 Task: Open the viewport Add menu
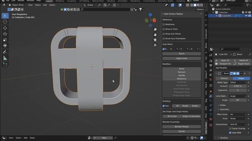click(45, 5)
